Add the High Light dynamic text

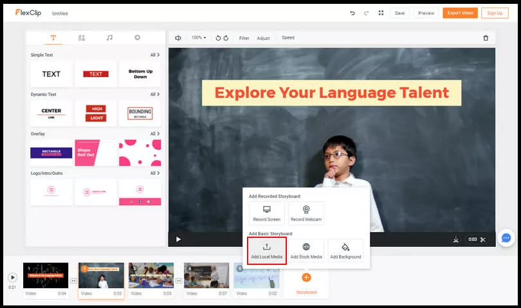[x=96, y=113]
